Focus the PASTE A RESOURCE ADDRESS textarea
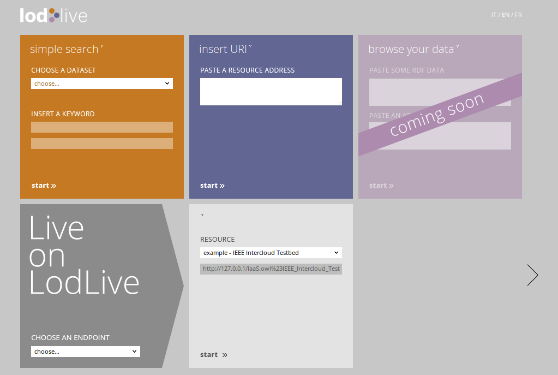 coord(271,92)
